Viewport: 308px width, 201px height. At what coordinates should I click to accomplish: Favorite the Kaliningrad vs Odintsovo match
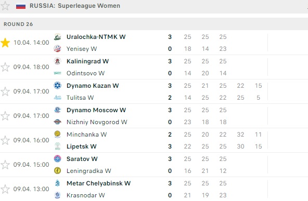click(x=5, y=68)
